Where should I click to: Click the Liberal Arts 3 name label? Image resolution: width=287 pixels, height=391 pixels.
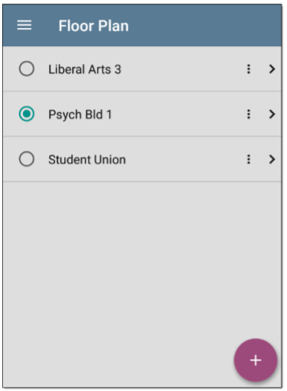point(84,70)
